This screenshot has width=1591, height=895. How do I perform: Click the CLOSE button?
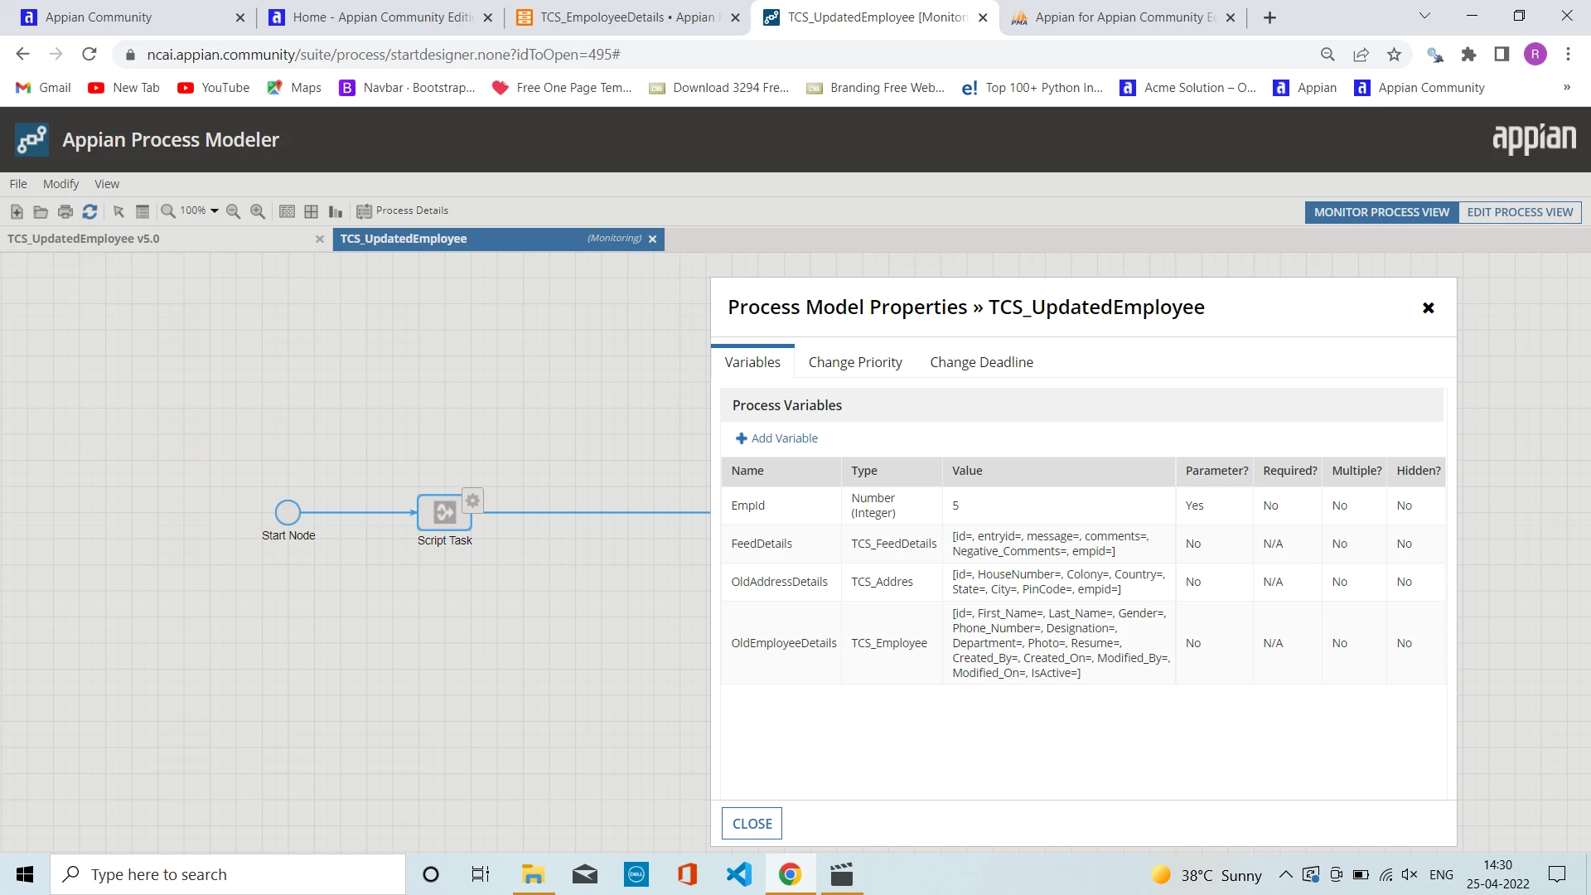pos(752,824)
